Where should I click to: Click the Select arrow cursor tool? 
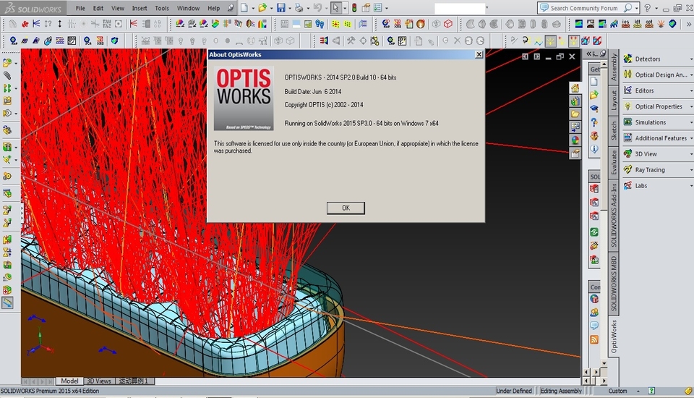click(335, 8)
